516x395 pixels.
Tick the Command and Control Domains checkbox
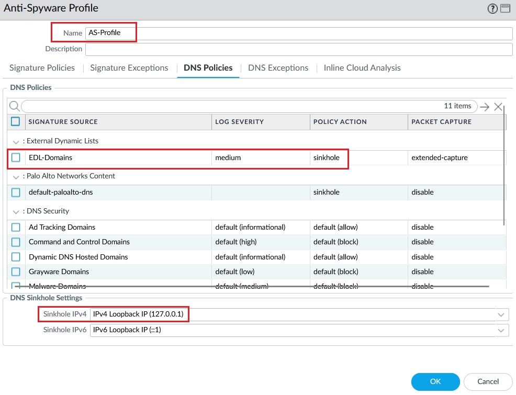(x=16, y=242)
